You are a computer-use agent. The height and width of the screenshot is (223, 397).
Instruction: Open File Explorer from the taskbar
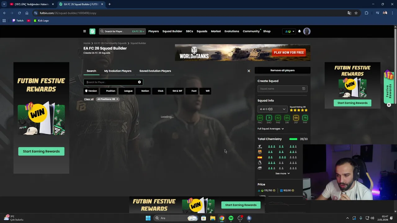coord(212,218)
